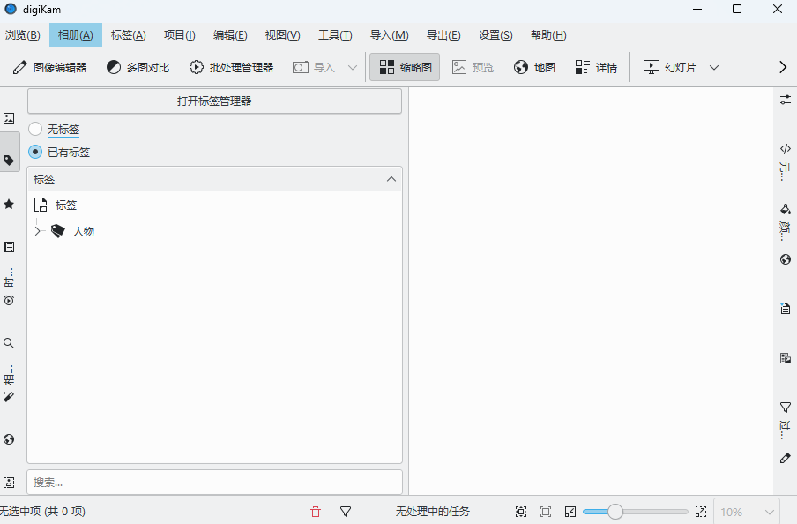Launch the 批处理管理器 tool
This screenshot has width=797, height=524.
(235, 66)
